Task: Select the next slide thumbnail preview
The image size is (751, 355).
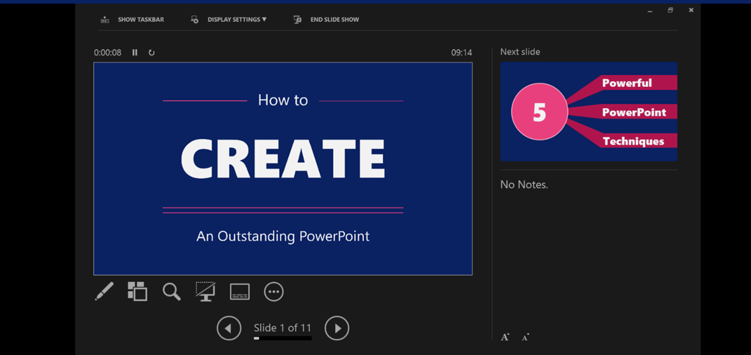Action: click(589, 111)
